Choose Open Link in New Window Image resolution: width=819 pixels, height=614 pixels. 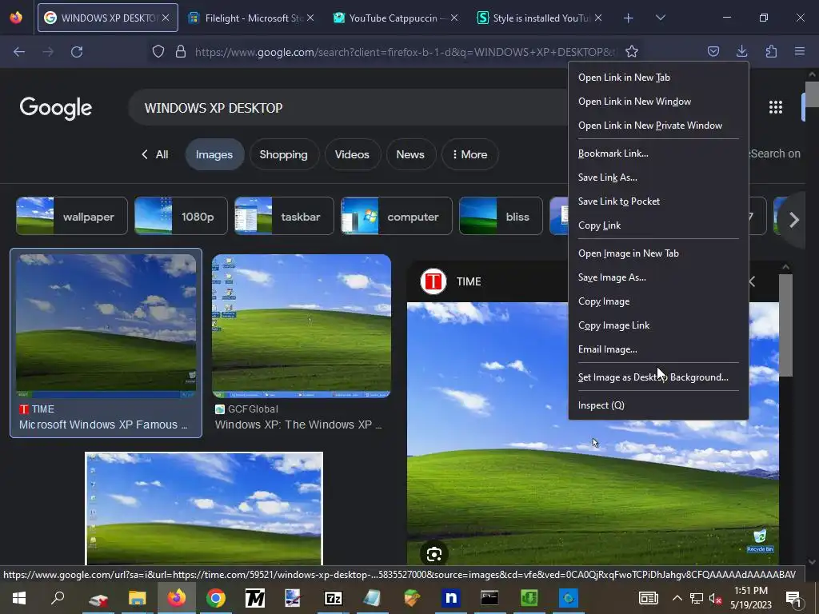(658, 102)
